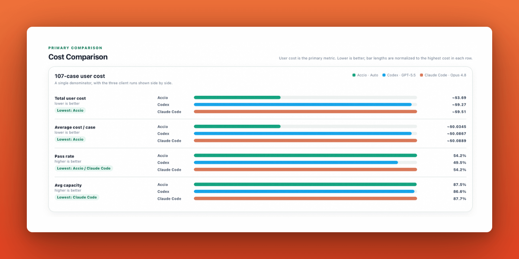Click the "Average cost / case" metric title
The image size is (519, 259).
[x=75, y=127]
